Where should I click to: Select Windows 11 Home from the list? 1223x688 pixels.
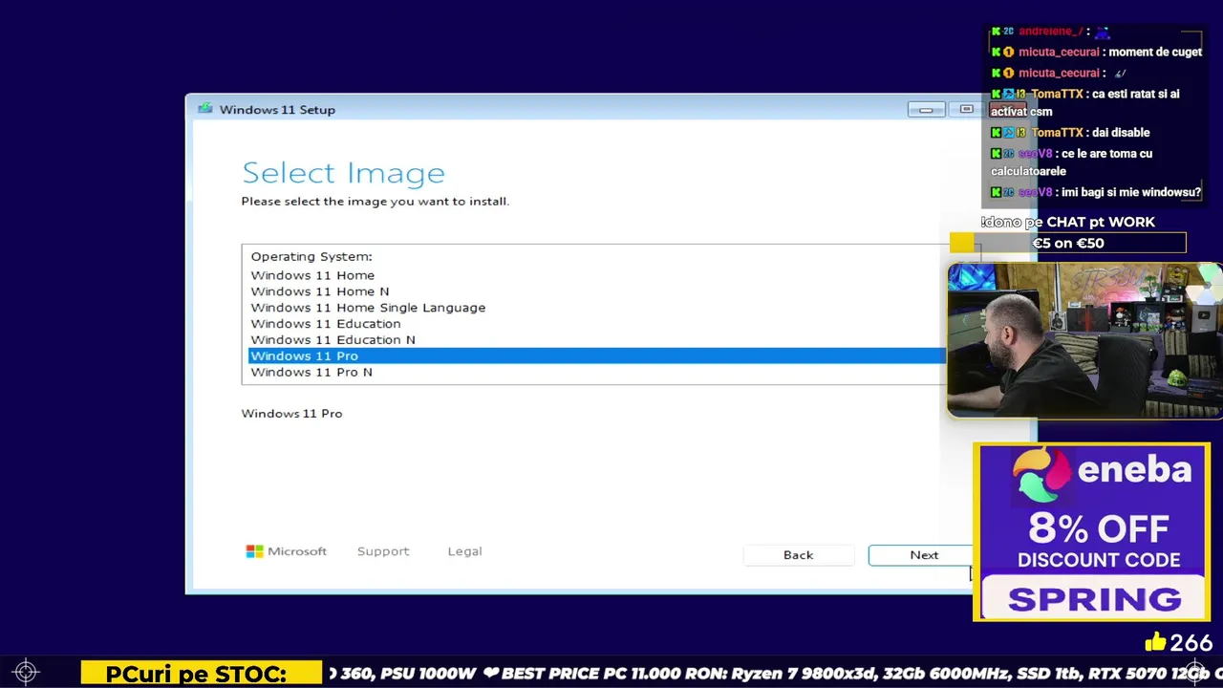[312, 275]
